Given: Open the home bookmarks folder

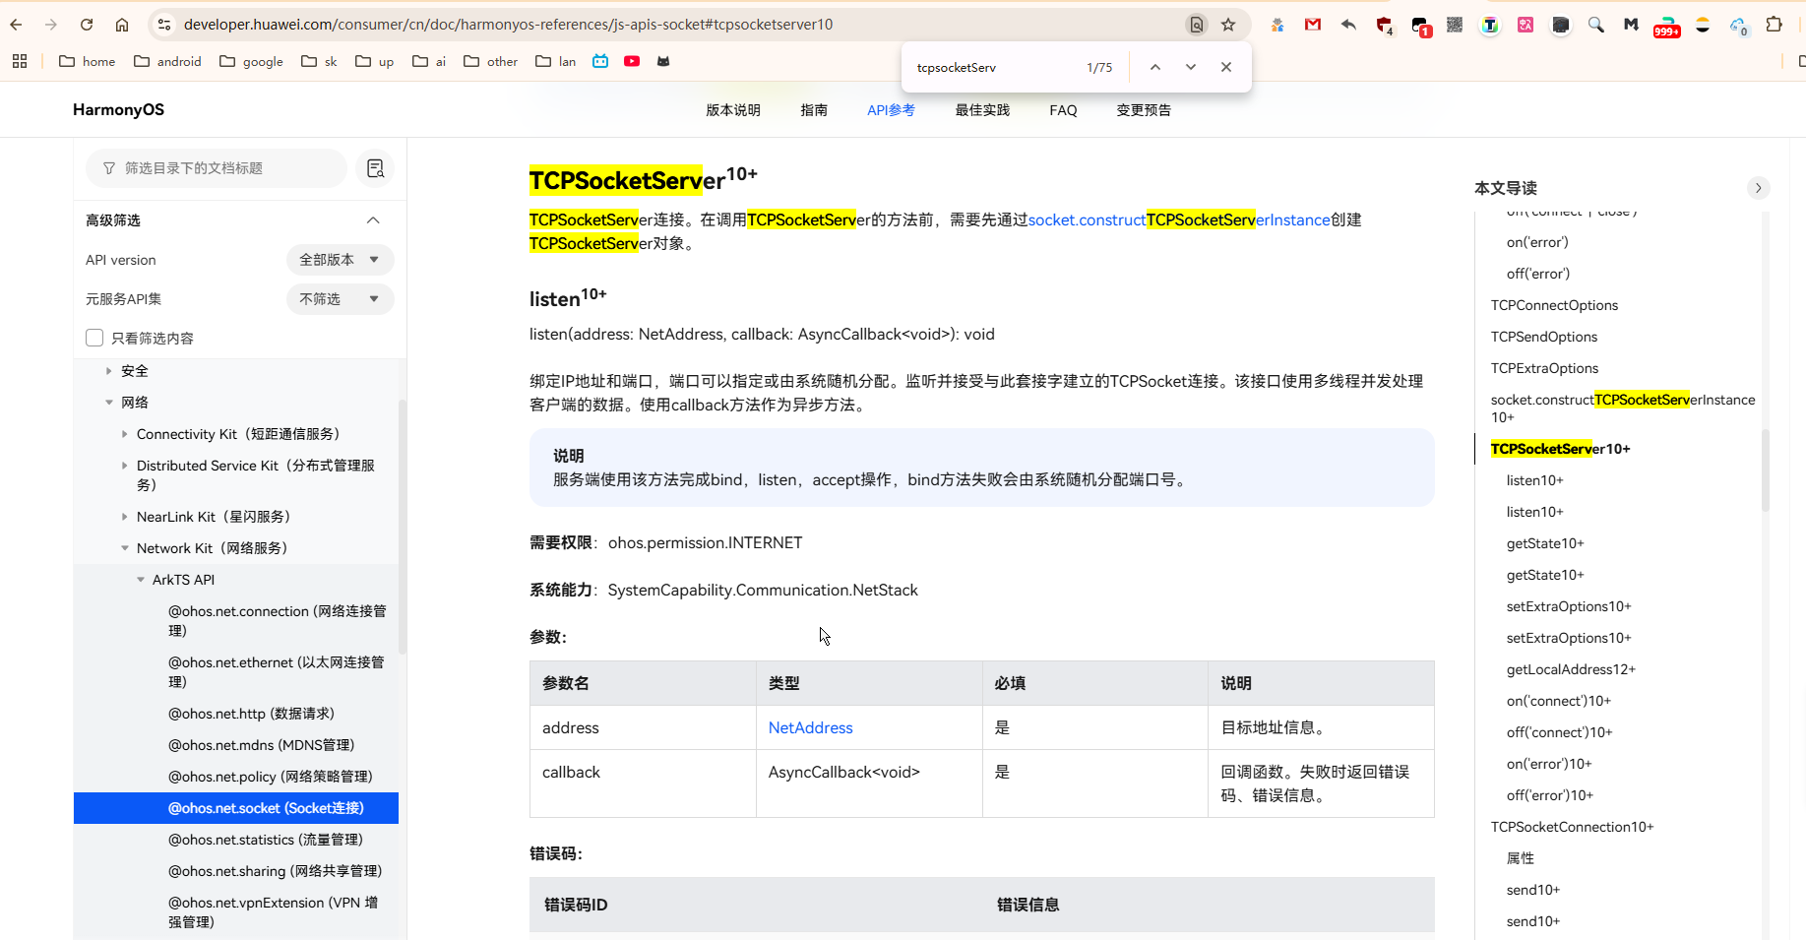Looking at the screenshot, I should (x=87, y=61).
